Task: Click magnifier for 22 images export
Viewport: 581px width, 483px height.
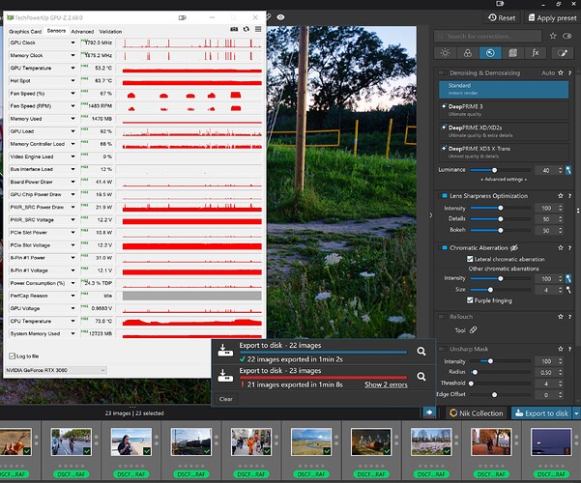Action: click(421, 353)
